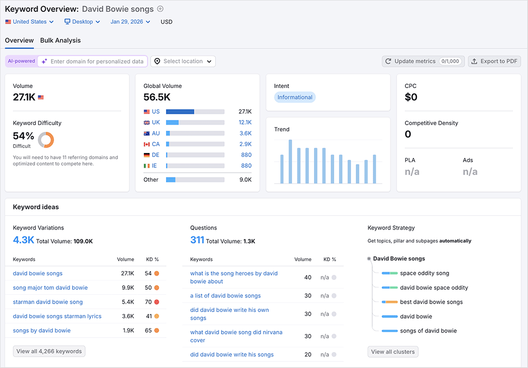Click the location pin icon in Select location
Screen dimensions: 528x368
tap(157, 61)
